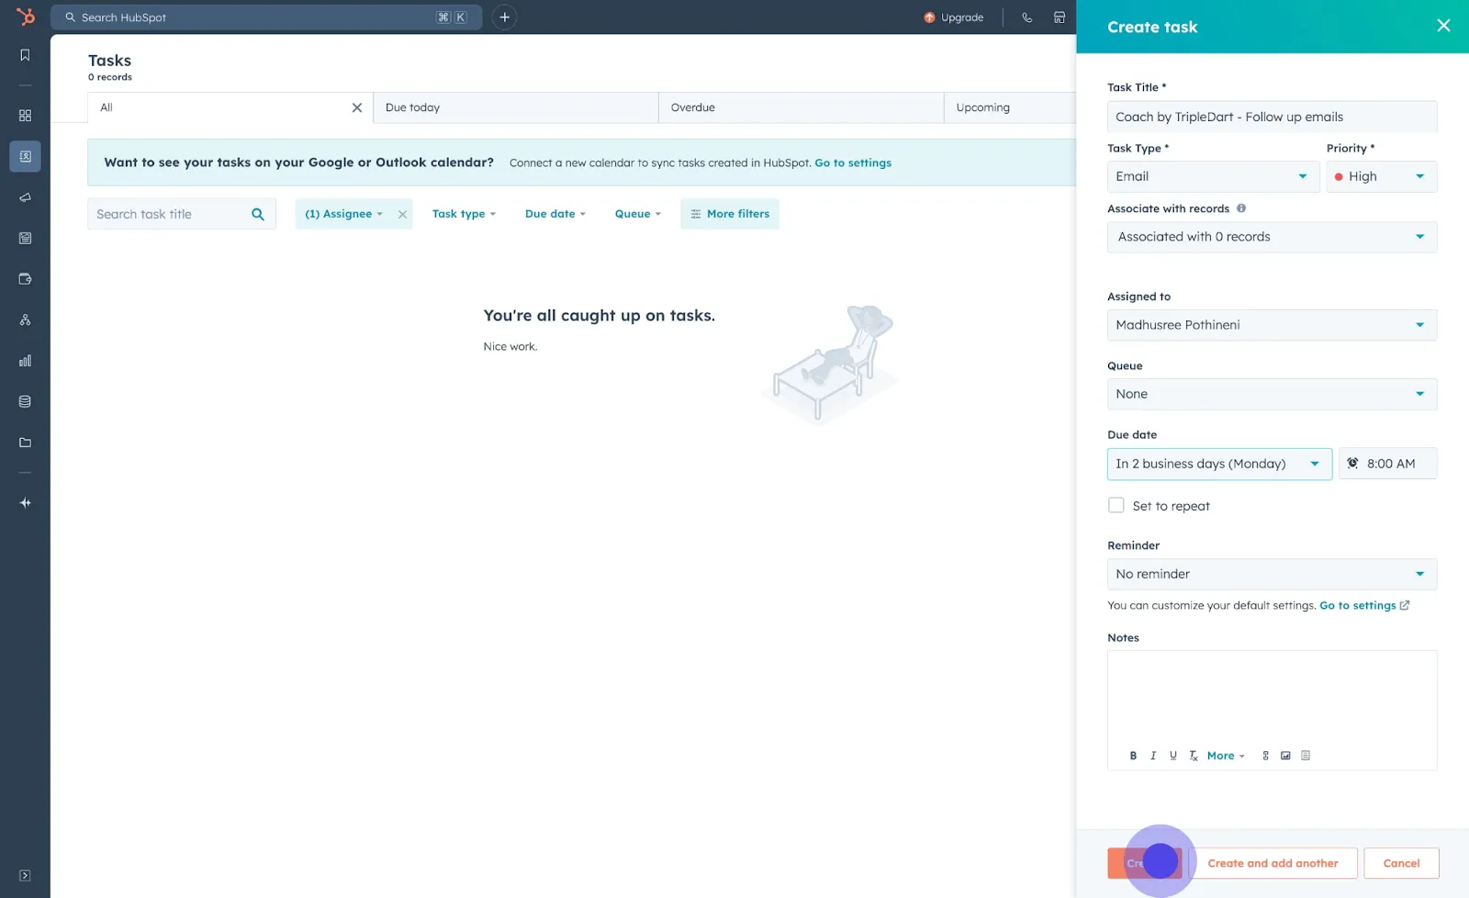Open Priority High dropdown

pos(1381,176)
